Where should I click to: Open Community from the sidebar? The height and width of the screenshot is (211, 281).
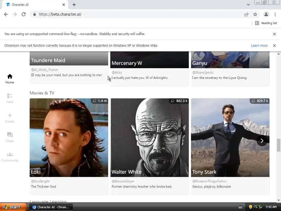(10, 157)
